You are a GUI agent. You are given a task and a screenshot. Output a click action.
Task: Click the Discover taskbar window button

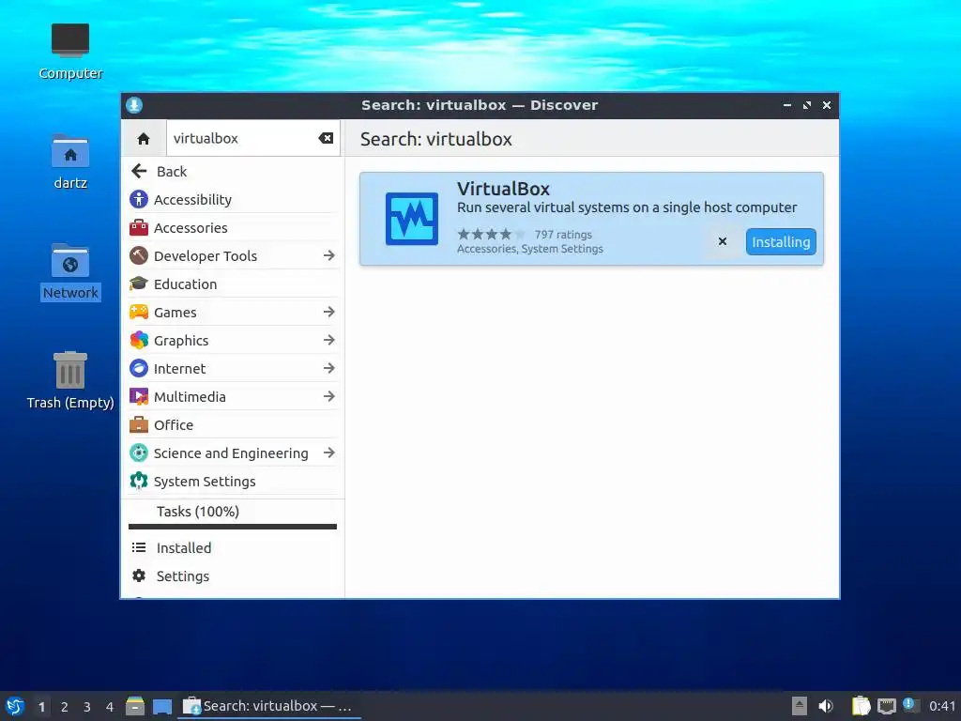pos(269,706)
